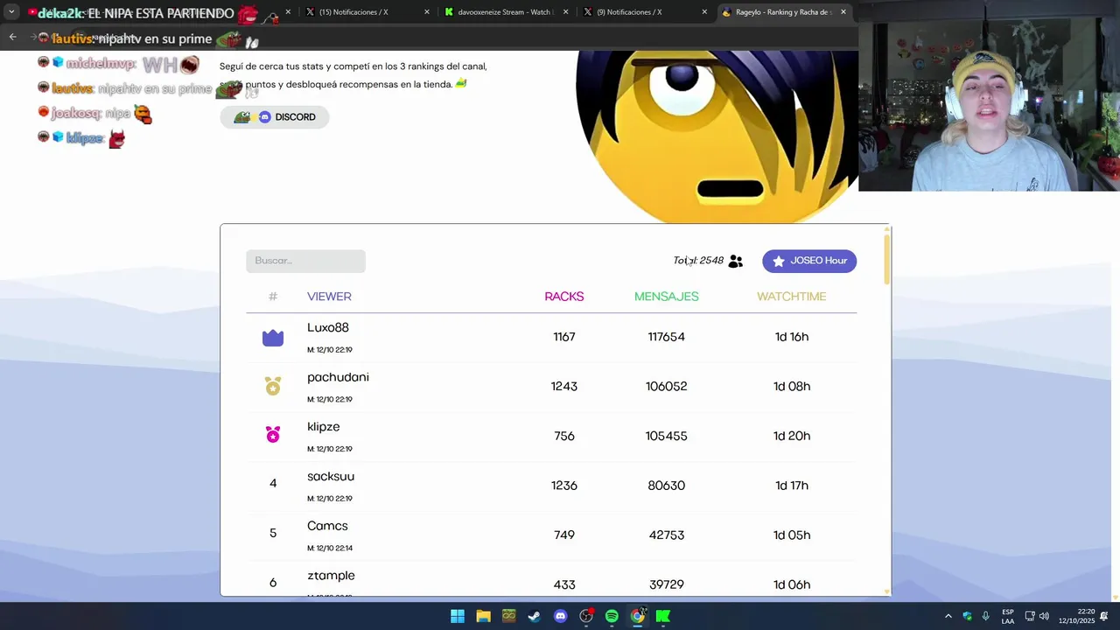This screenshot has height=630, width=1120.
Task: Open network settings from the tray icon
Action: point(1029,616)
